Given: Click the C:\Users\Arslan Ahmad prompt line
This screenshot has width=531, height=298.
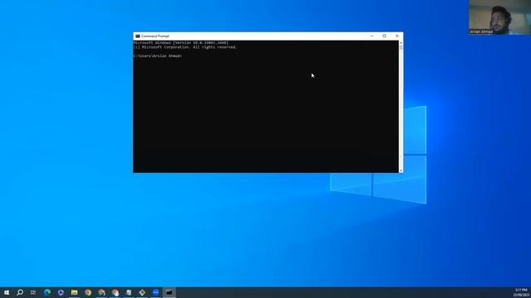Looking at the screenshot, I should (158, 56).
